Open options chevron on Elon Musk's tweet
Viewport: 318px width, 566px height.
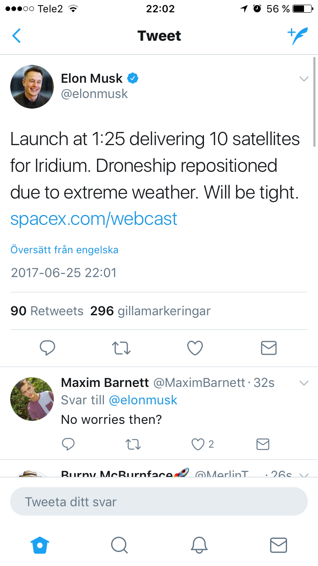point(304,79)
